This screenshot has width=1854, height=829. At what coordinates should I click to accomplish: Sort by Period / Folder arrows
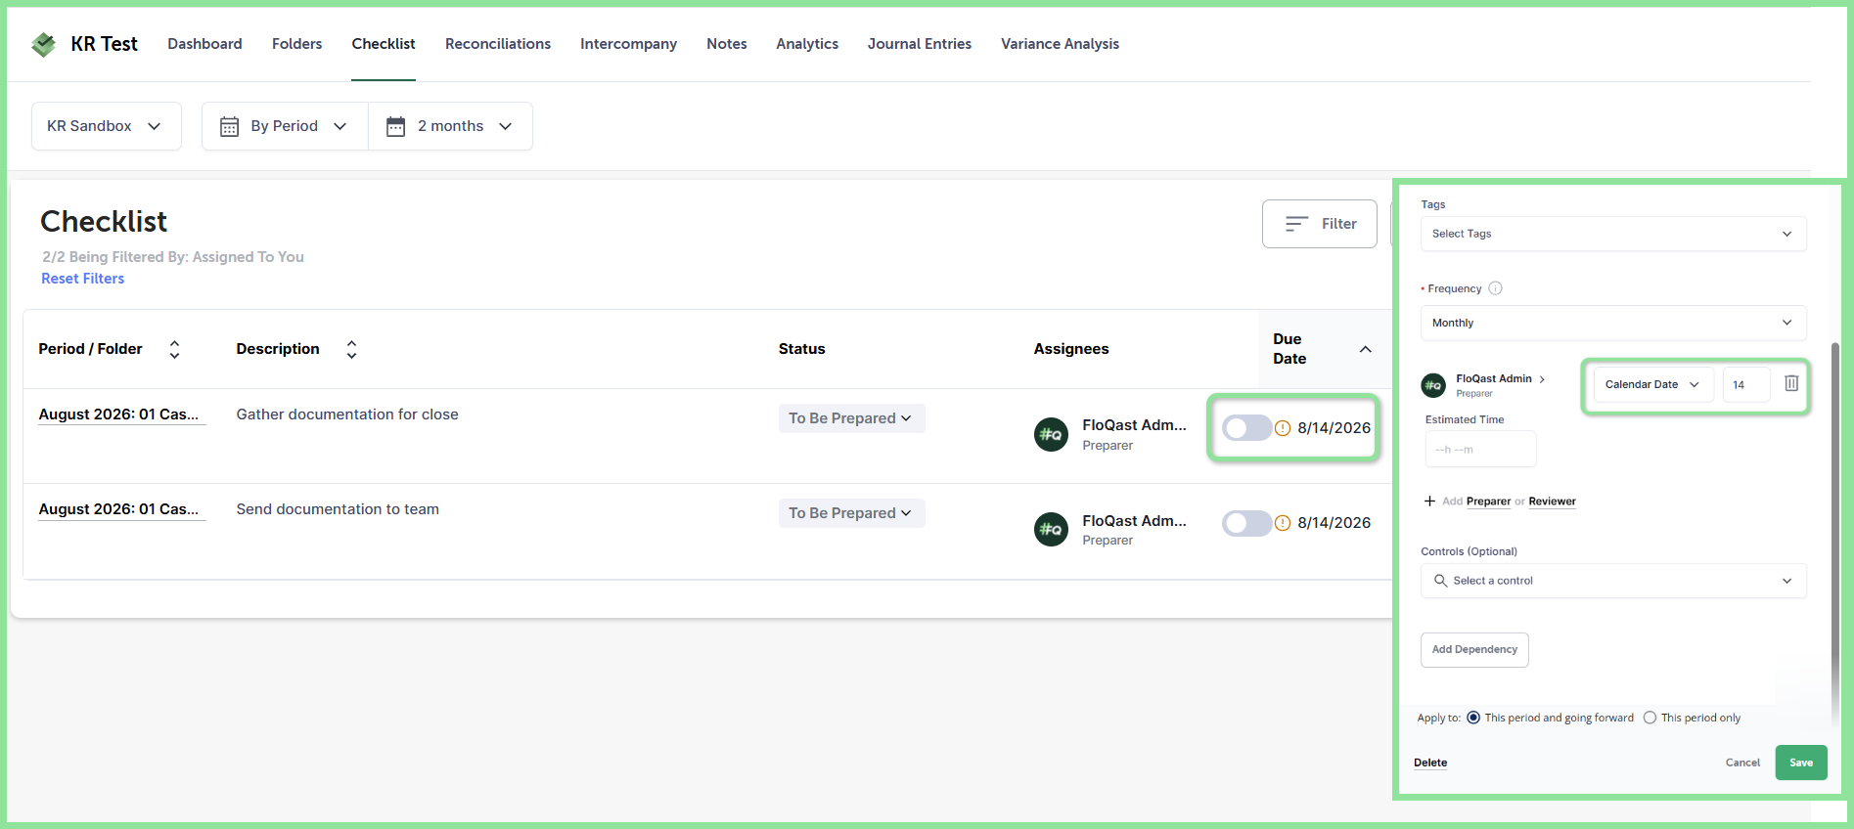175,349
